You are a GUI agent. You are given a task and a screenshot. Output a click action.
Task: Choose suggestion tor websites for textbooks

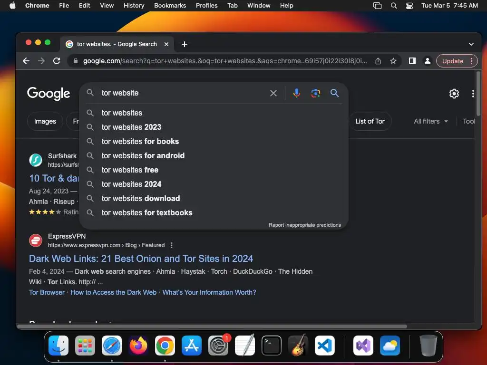pyautogui.click(x=214, y=212)
